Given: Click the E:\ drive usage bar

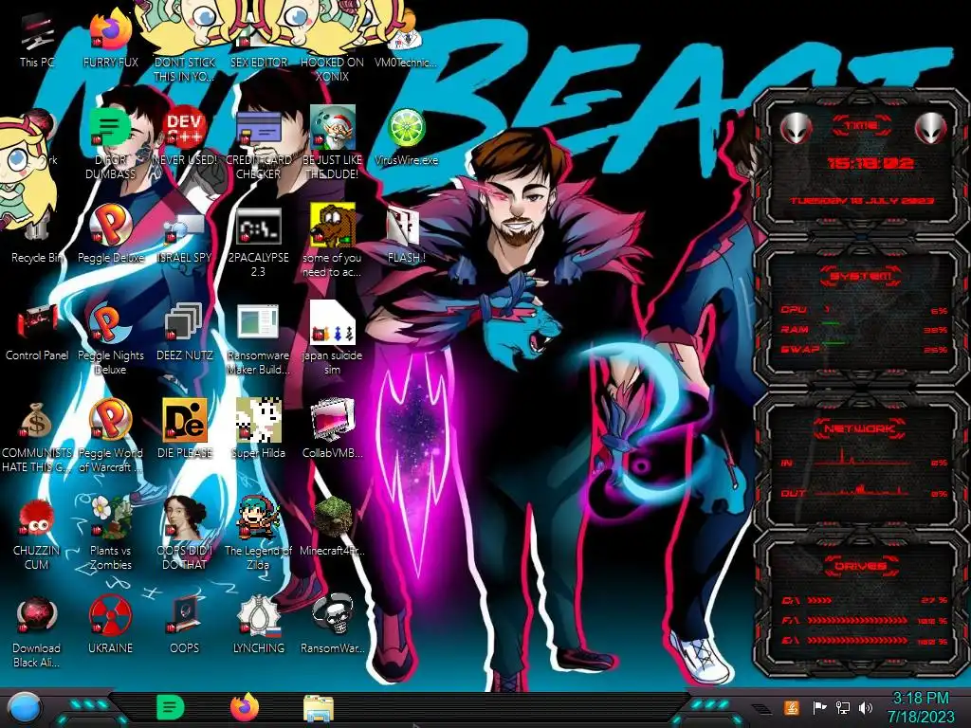Looking at the screenshot, I should 864,641.
